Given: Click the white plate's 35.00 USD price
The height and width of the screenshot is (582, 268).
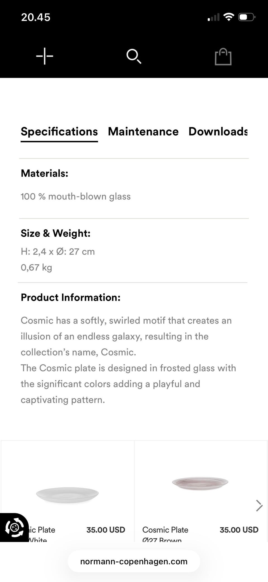Looking at the screenshot, I should pos(106,530).
